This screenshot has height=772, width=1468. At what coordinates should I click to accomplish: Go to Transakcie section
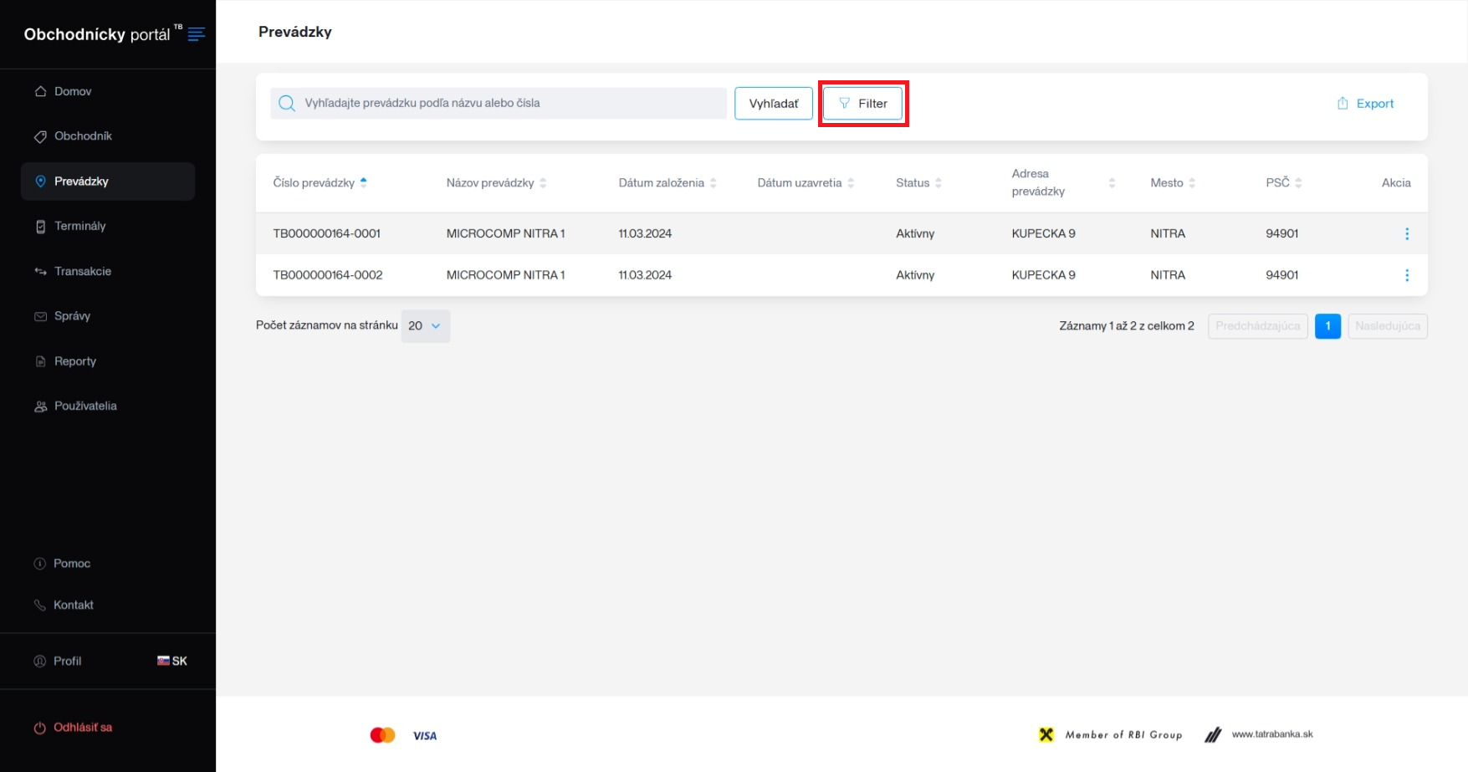(x=82, y=271)
